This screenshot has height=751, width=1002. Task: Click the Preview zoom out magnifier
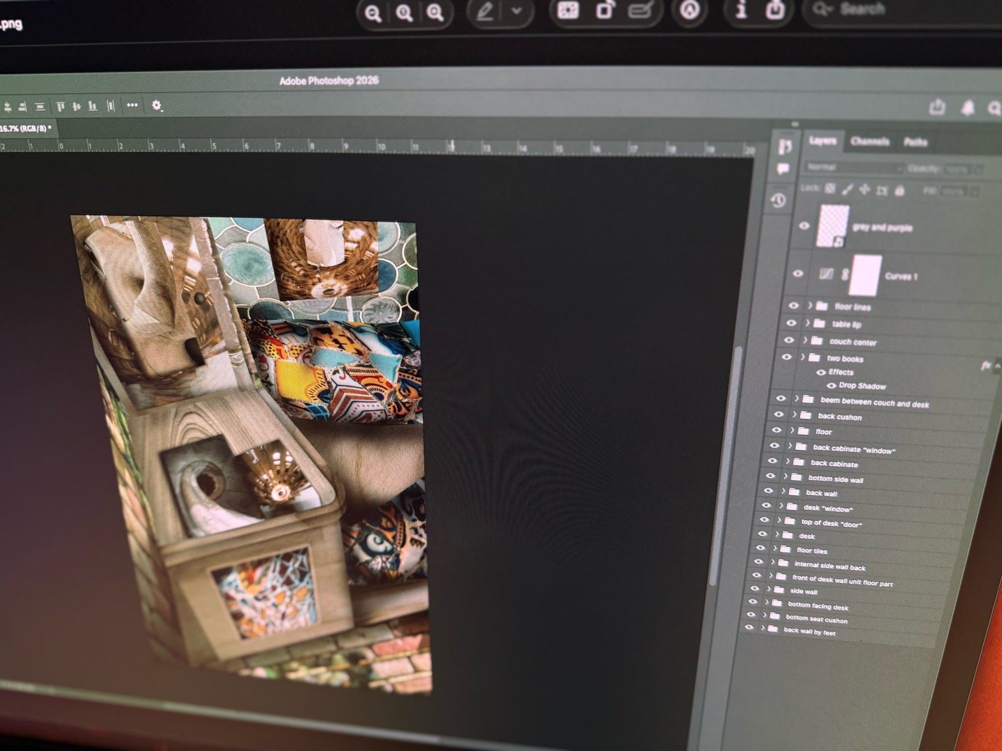(373, 14)
